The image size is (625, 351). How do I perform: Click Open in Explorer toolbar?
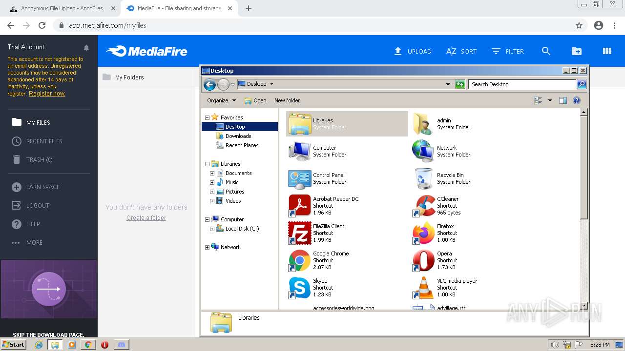[255, 100]
